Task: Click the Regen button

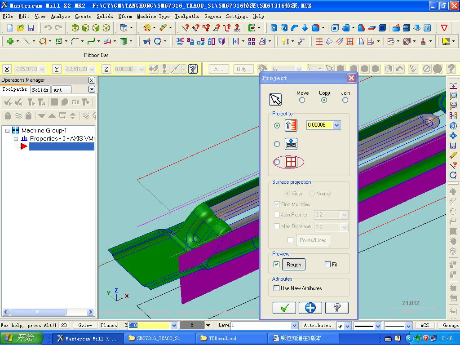Action: point(294,264)
